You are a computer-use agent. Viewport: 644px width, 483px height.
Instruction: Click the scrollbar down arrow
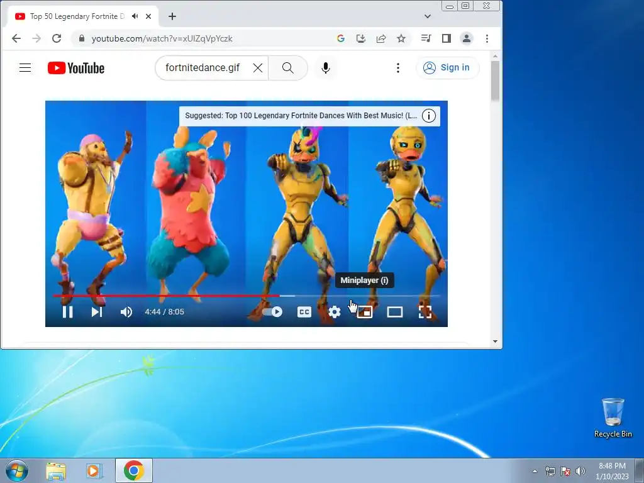tap(496, 341)
